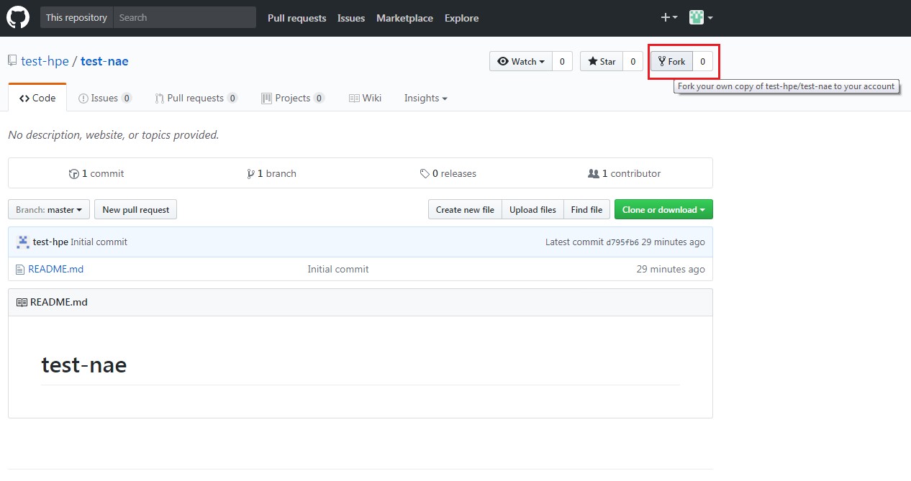Open the test-hpe author link in commit row
This screenshot has width=911, height=481.
[x=50, y=242]
